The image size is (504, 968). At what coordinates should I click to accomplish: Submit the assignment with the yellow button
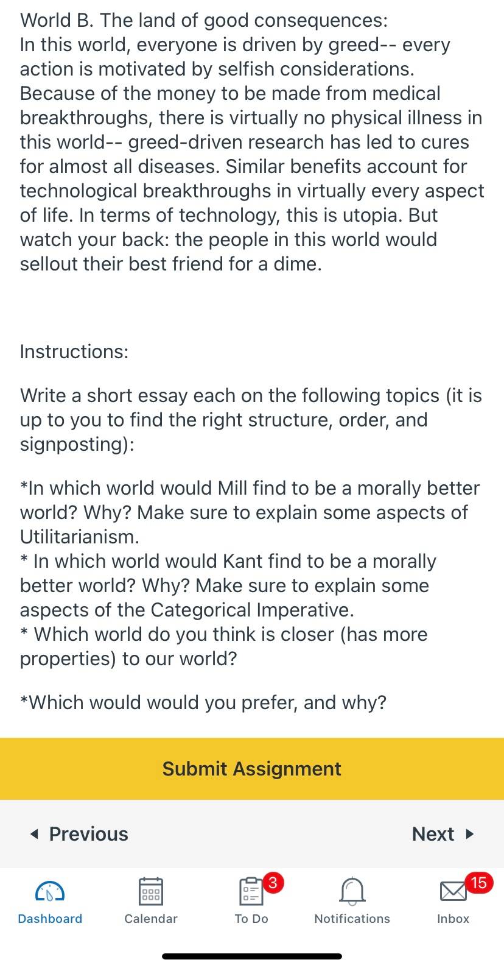[x=252, y=769]
